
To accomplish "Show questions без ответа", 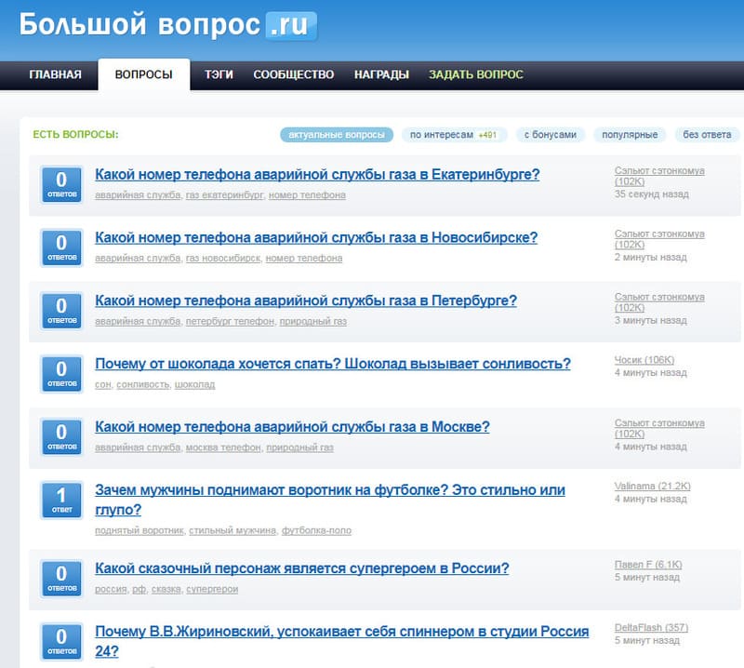I will point(707,135).
